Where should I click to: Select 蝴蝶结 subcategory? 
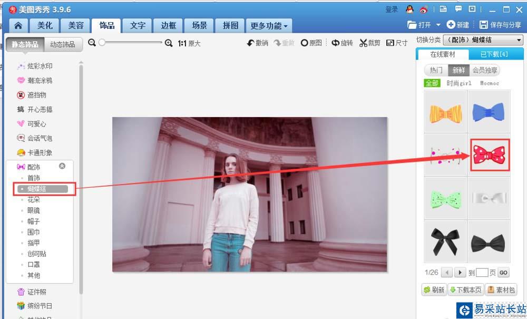tap(44, 189)
